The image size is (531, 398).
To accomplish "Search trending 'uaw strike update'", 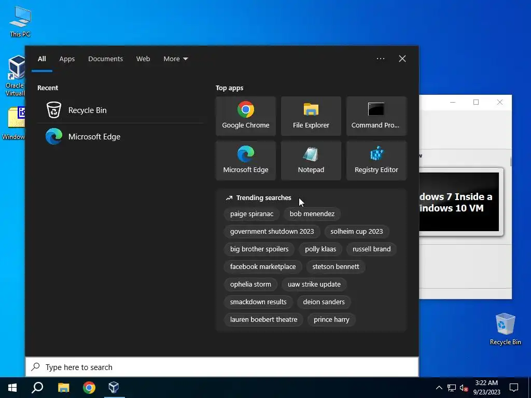I will pyautogui.click(x=314, y=284).
